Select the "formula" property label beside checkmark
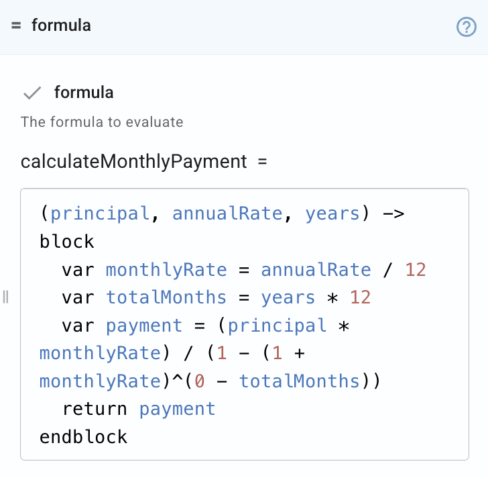This screenshot has height=478, width=488. 84,93
